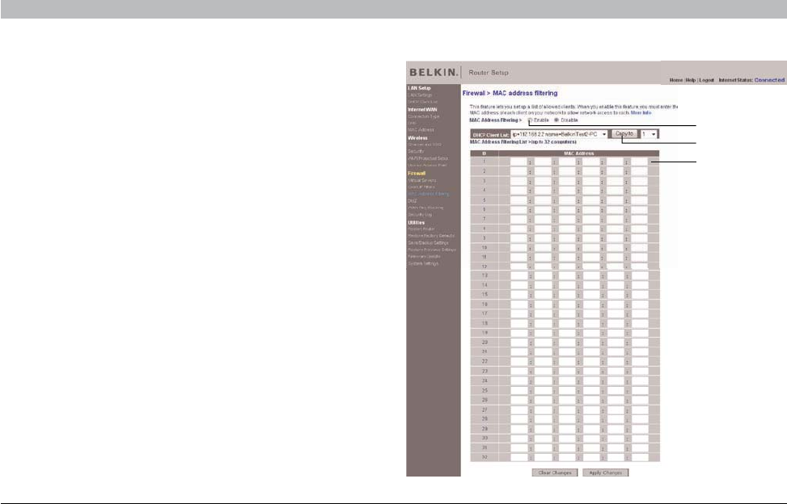This screenshot has height=504, width=787.
Task: Open DMZ under Firewall
Action: coord(412,201)
